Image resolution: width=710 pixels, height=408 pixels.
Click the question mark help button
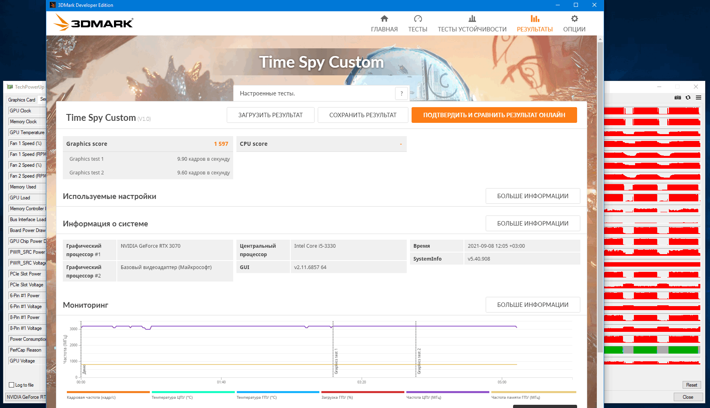coord(402,93)
